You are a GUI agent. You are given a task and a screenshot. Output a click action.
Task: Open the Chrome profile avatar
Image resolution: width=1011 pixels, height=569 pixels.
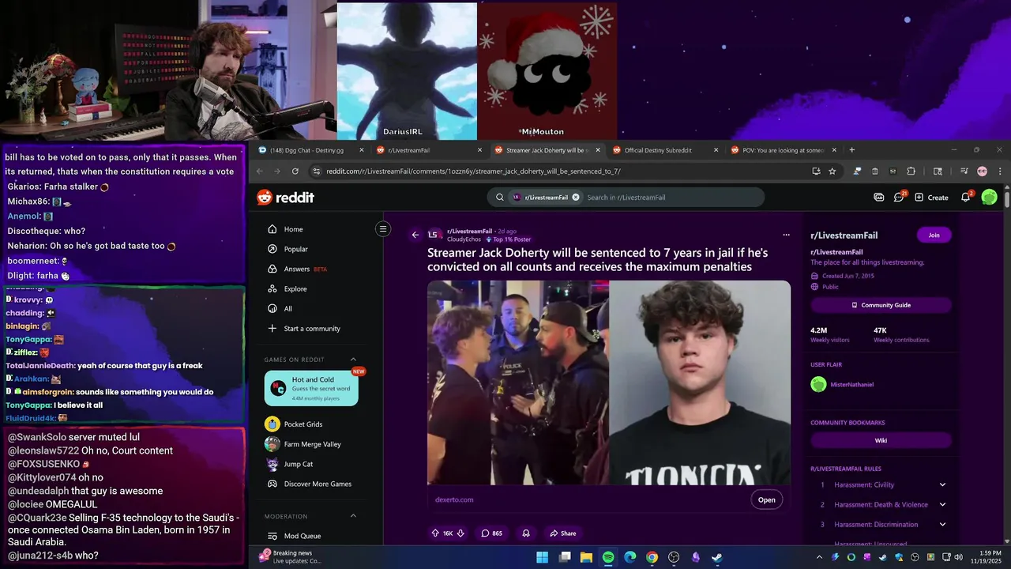coord(982,171)
